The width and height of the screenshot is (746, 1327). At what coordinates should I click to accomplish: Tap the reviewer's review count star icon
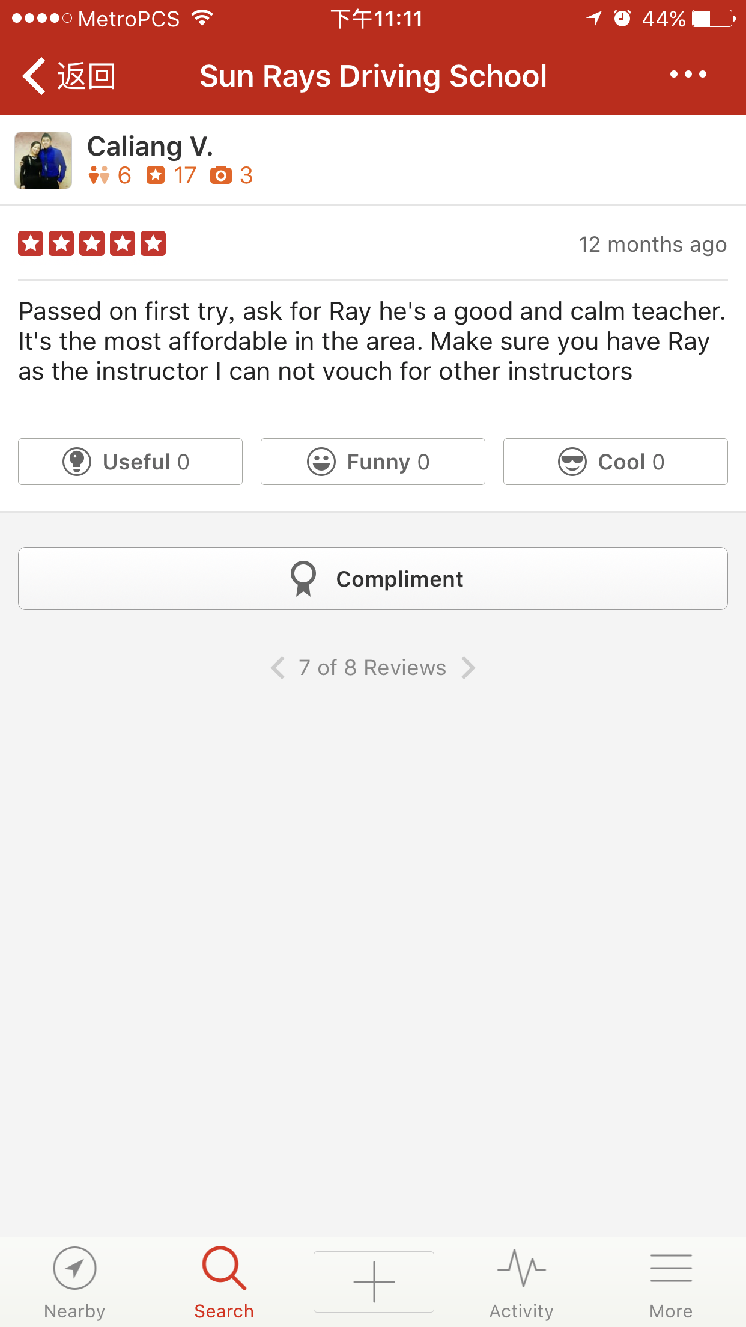click(x=156, y=175)
